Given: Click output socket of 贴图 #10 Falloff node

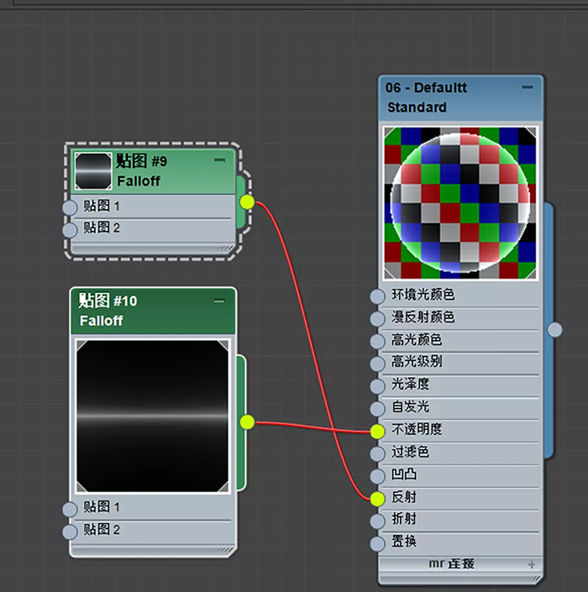Looking at the screenshot, I should (247, 422).
